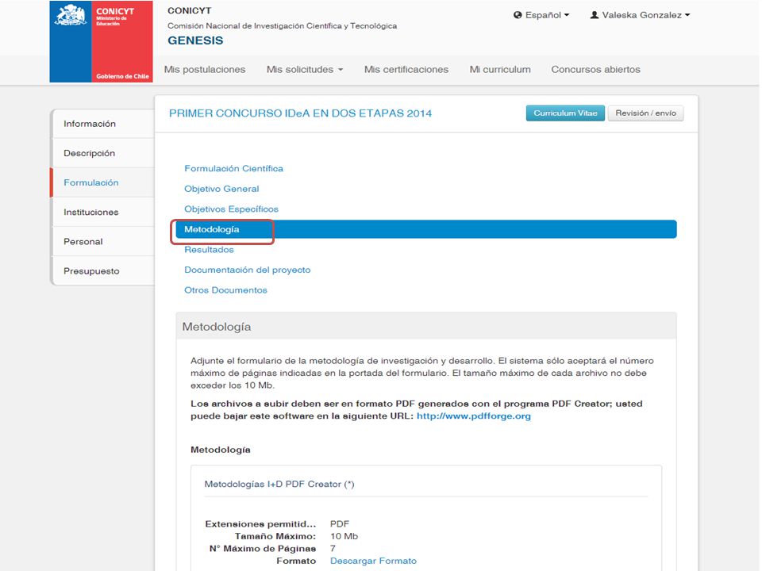Click Descargar Formato link

coord(373,561)
